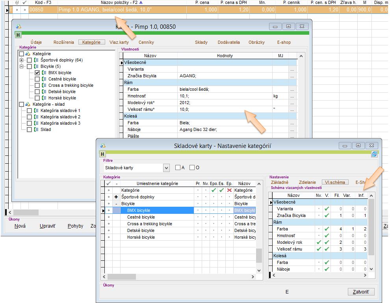390x303 pixels.
Task: Expand the Športové doplnky (64) tree node
Action: (21, 60)
